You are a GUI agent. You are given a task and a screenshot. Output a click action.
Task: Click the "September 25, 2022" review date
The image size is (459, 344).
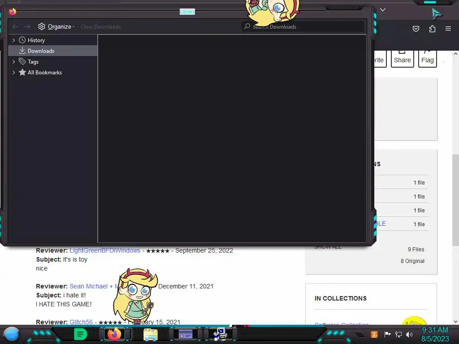pyautogui.click(x=204, y=251)
